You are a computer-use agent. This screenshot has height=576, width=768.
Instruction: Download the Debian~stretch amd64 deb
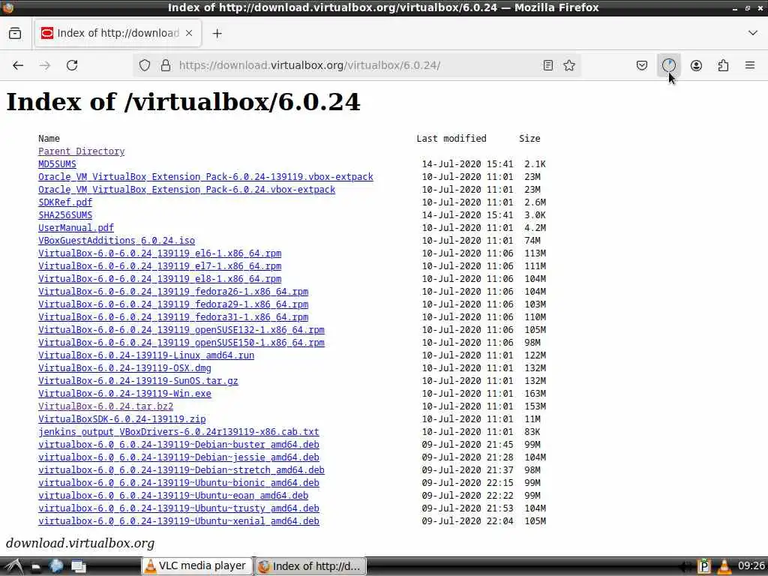click(x=181, y=469)
